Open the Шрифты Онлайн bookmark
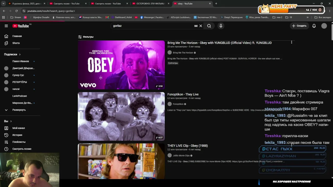Image resolution: width=333 pixels, height=187 pixels. (x=39, y=17)
